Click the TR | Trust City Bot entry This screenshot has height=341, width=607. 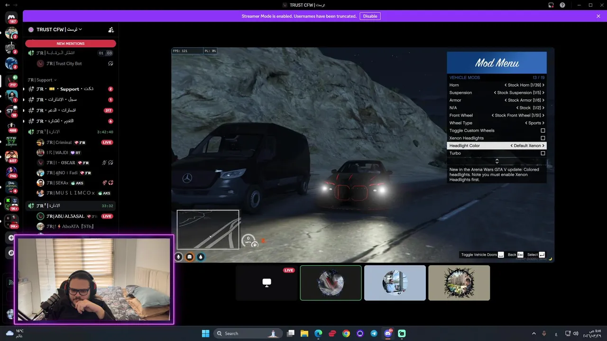point(75,63)
